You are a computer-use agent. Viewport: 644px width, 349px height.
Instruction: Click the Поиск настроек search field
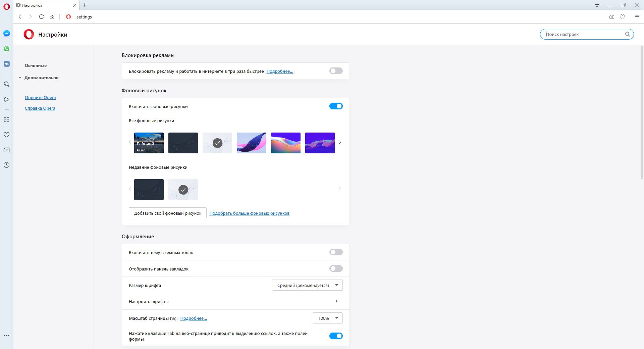pos(584,34)
